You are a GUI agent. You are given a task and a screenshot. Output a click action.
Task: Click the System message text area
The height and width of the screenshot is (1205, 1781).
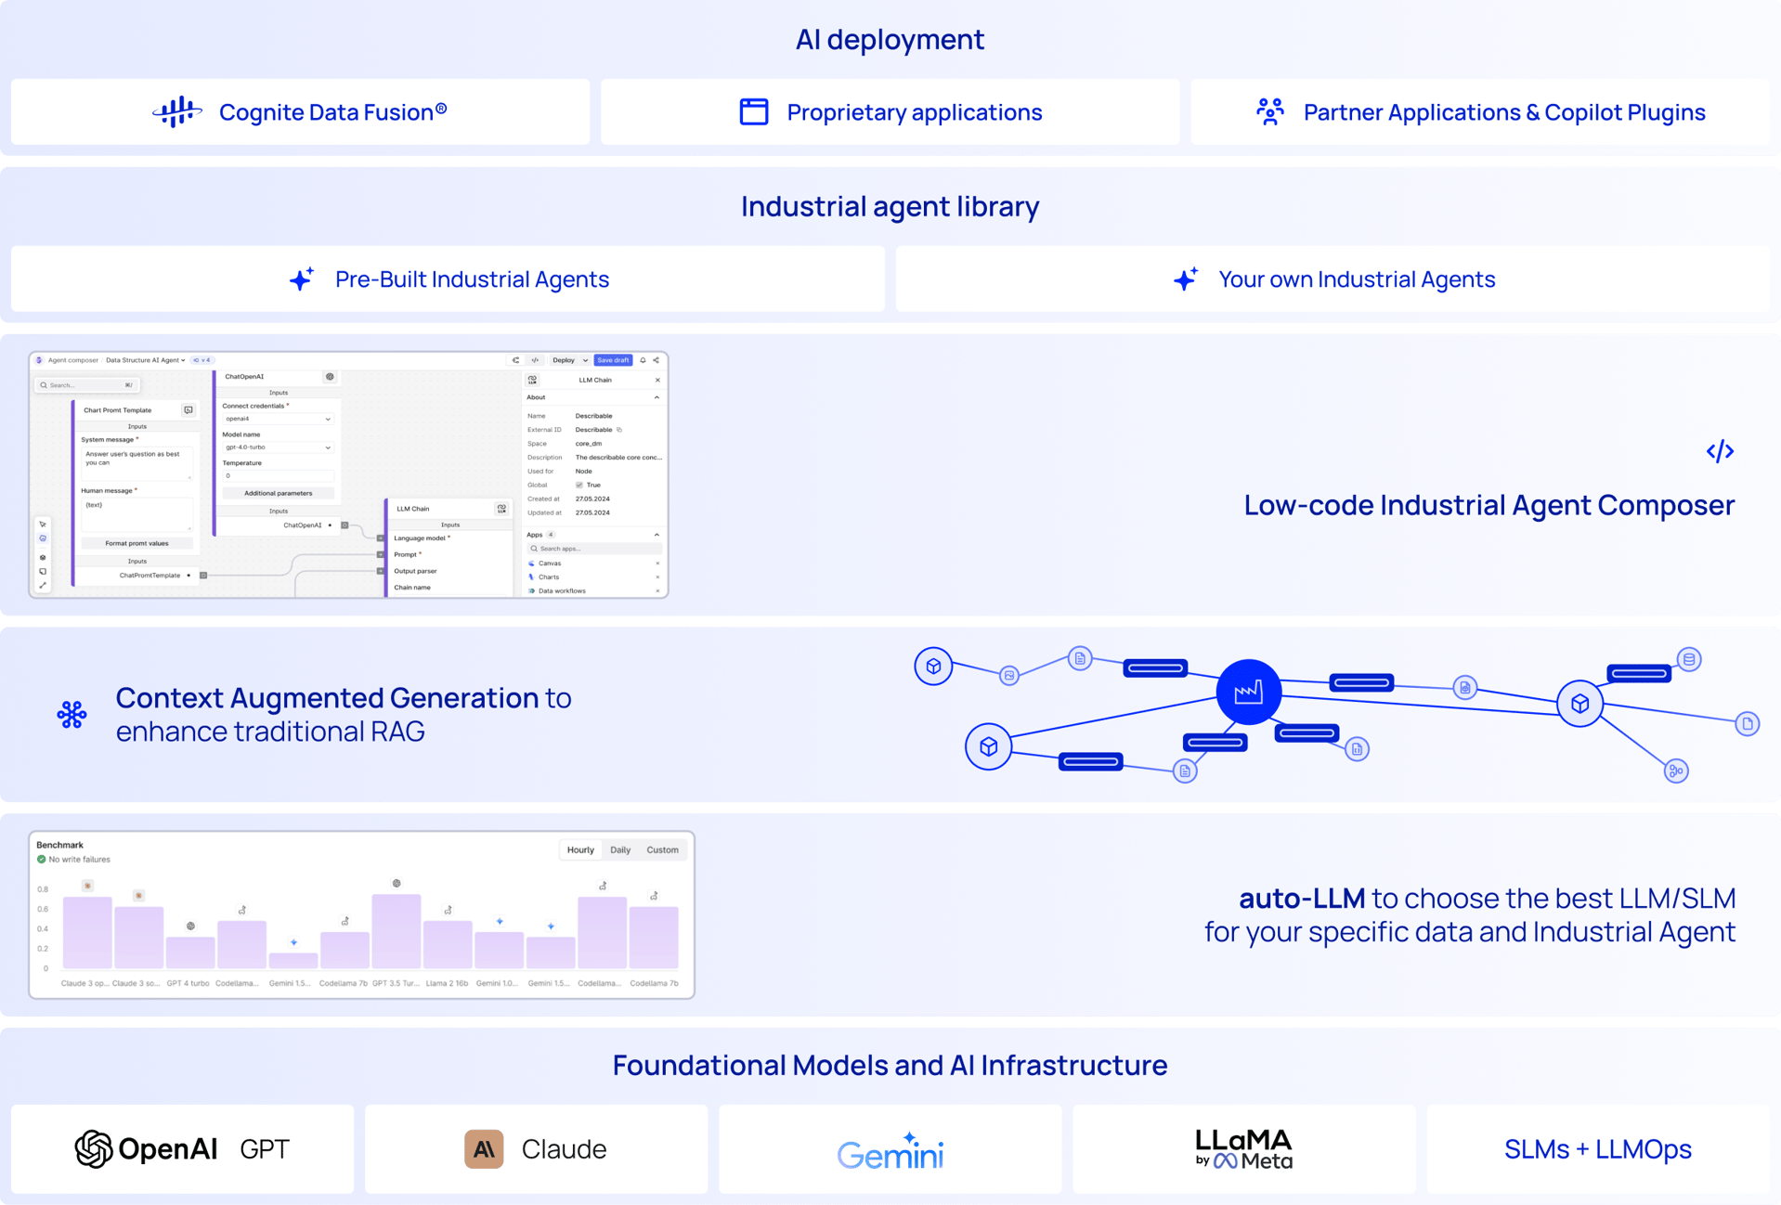(136, 463)
